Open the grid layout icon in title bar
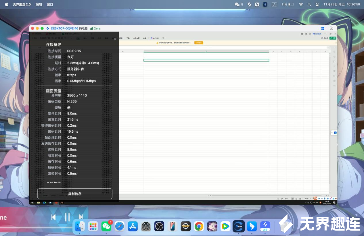Viewport: 364px width, 236px height. [x=323, y=28]
